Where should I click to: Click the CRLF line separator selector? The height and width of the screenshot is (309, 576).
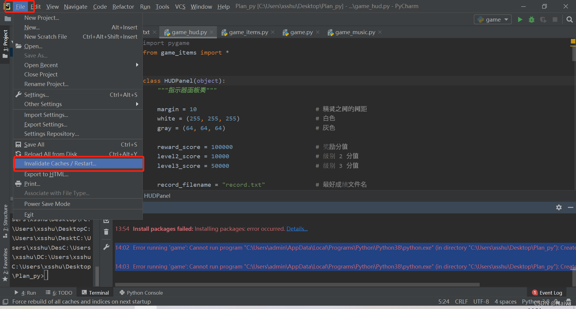coord(461,302)
